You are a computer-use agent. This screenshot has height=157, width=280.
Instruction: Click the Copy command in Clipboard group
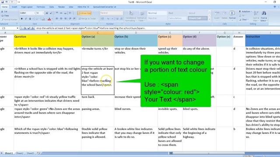(5, 16)
